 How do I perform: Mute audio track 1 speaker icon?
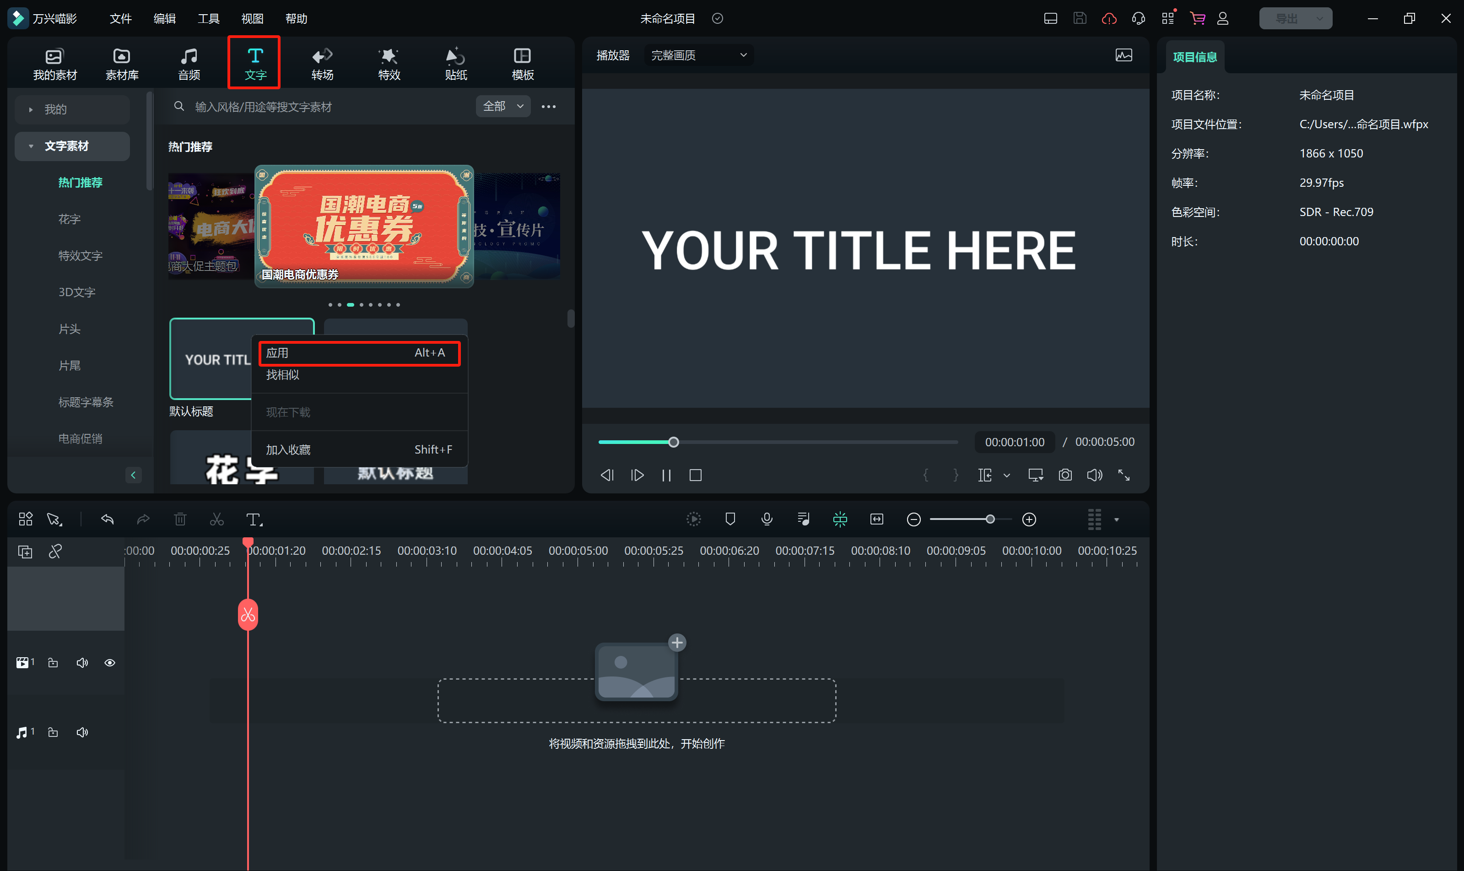pyautogui.click(x=82, y=732)
